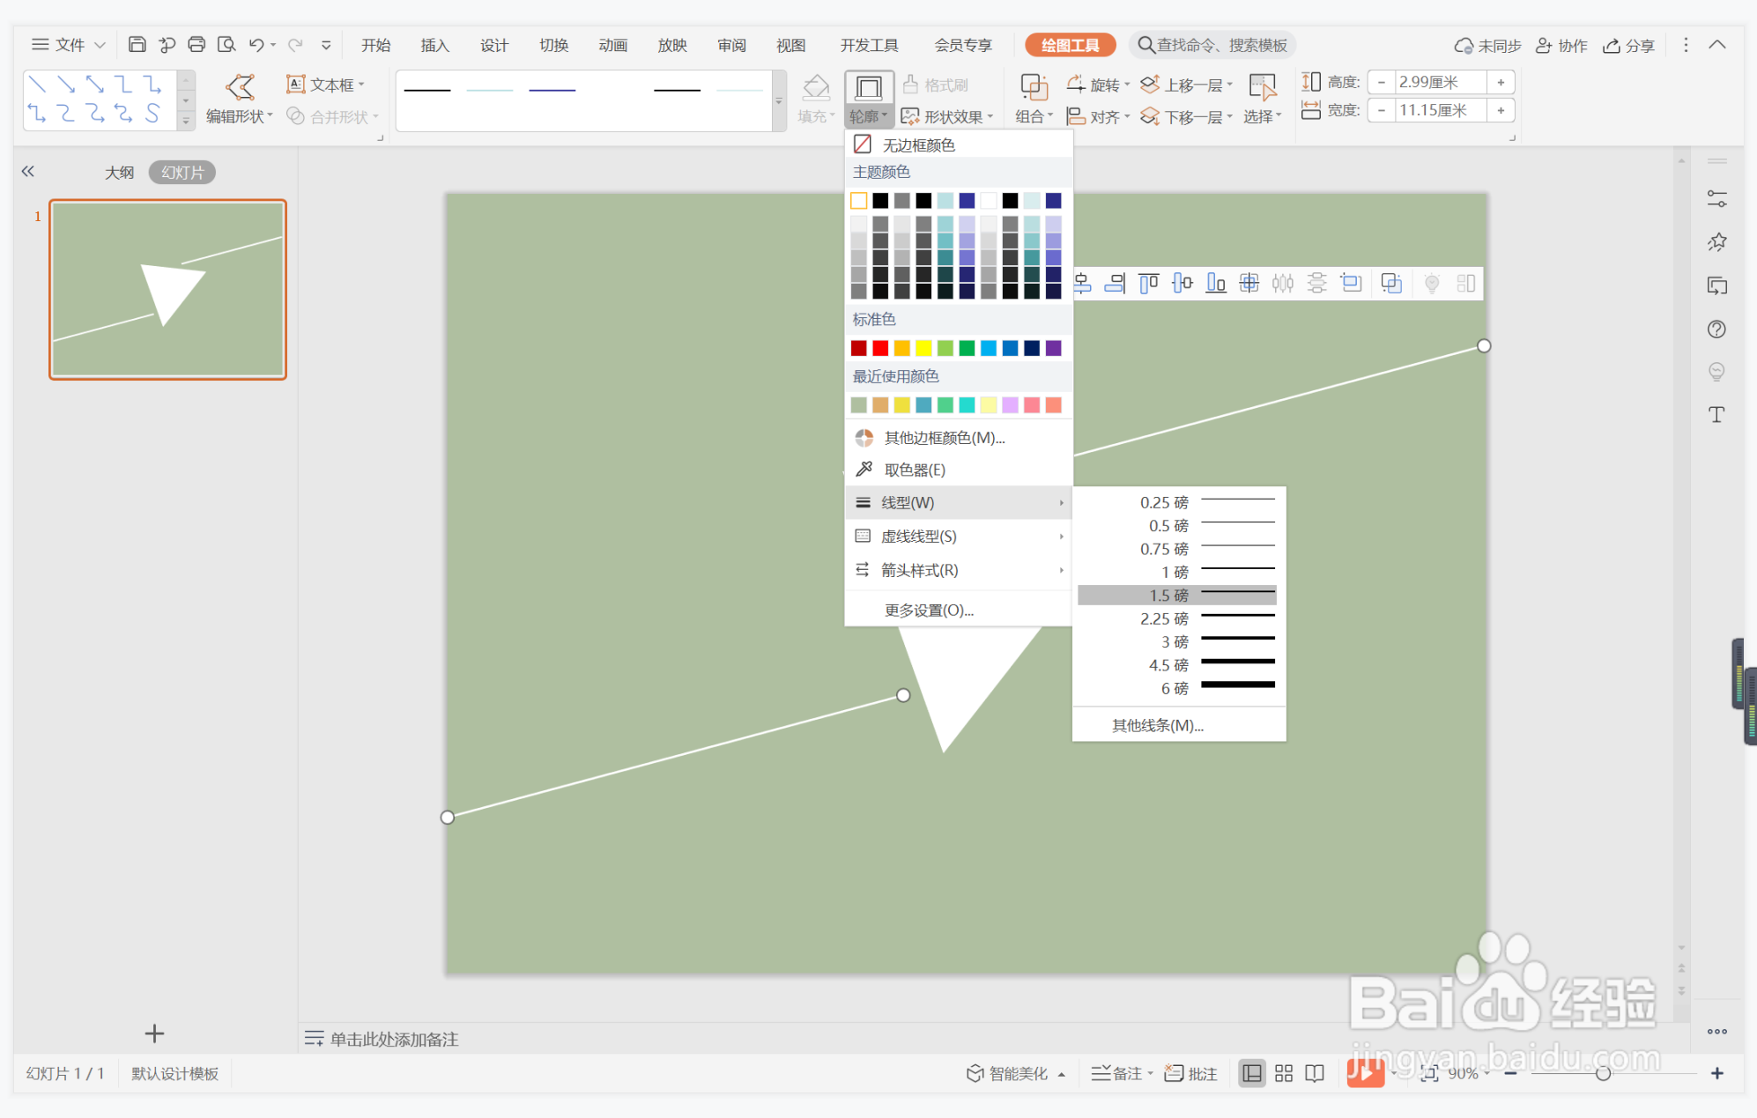The height and width of the screenshot is (1118, 1757).
Task: Click the help question mark sidebar icon
Action: click(x=1716, y=329)
